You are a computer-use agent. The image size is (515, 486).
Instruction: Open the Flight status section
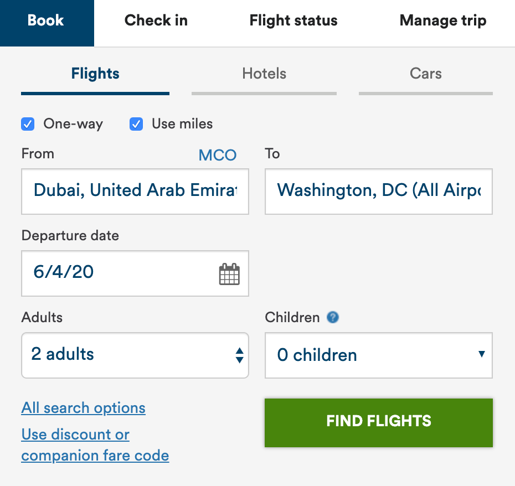[293, 20]
